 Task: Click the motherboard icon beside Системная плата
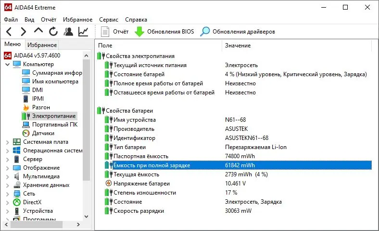(x=17, y=142)
